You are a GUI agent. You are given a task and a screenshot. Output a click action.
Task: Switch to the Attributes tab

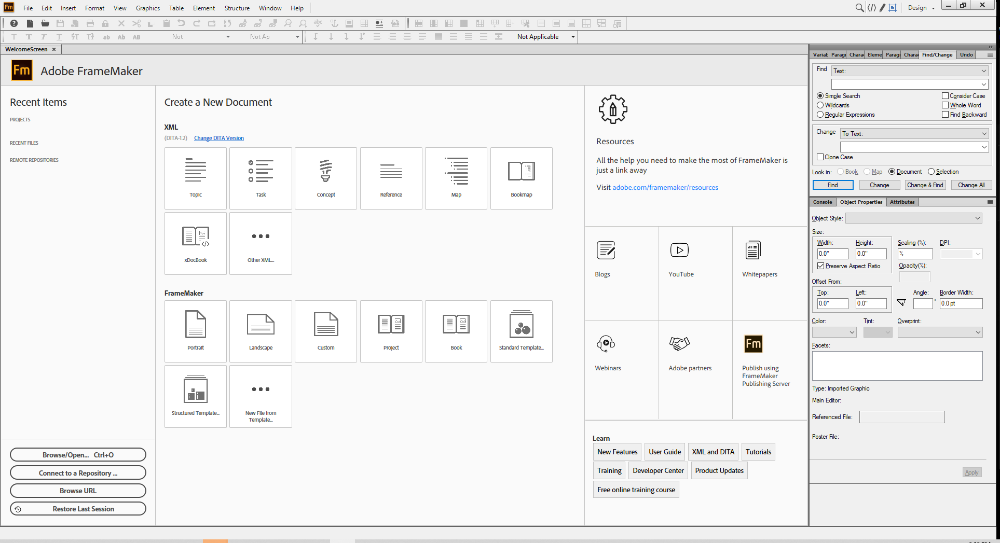(x=902, y=202)
